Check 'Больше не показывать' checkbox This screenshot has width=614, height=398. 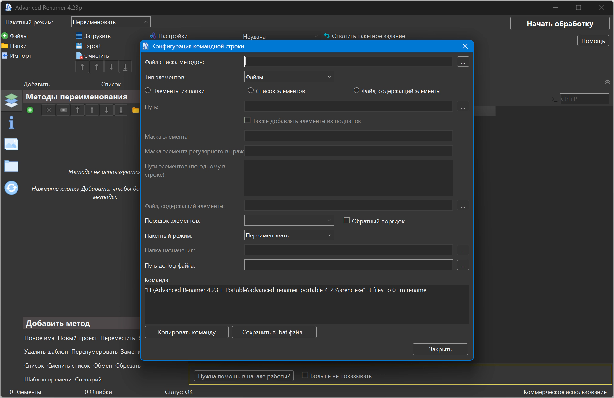pyautogui.click(x=305, y=375)
